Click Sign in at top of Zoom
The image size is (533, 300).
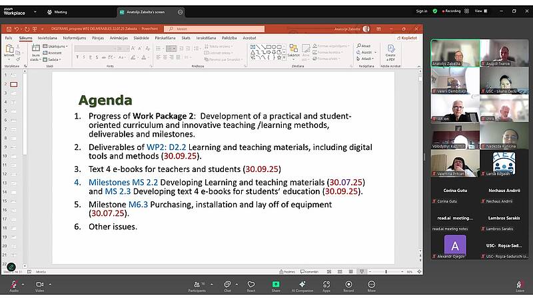tap(422, 11)
